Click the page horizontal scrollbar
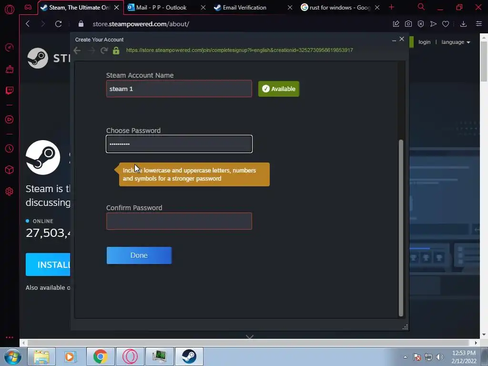 pyautogui.click(x=249, y=343)
